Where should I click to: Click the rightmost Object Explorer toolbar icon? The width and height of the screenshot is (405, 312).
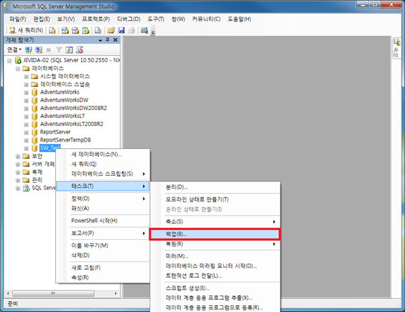[x=79, y=50]
